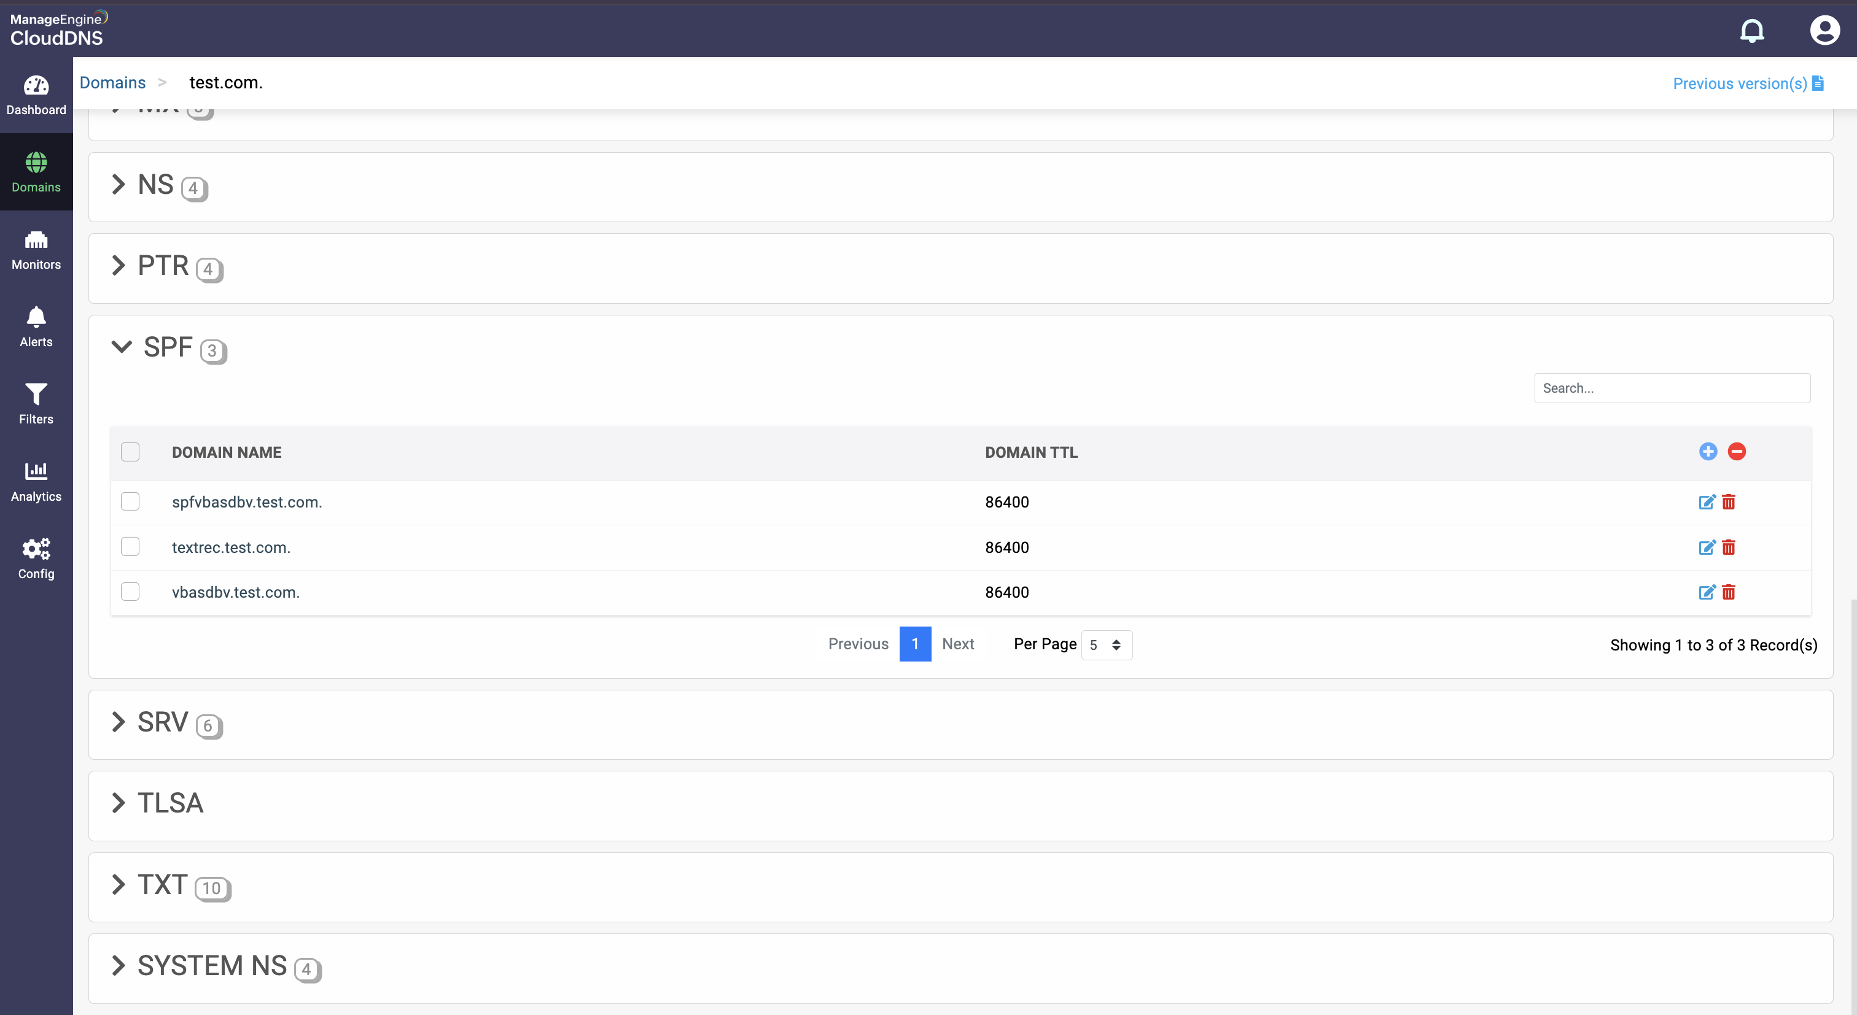
Task: Delete the textrec.test.com. record
Action: click(x=1729, y=547)
